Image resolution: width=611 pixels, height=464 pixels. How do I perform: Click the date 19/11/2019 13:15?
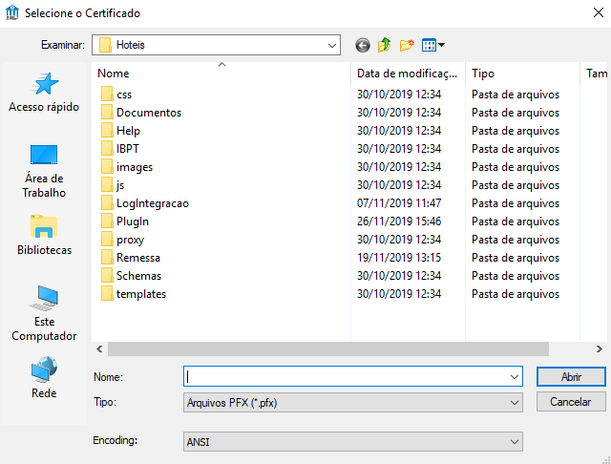pos(399,258)
